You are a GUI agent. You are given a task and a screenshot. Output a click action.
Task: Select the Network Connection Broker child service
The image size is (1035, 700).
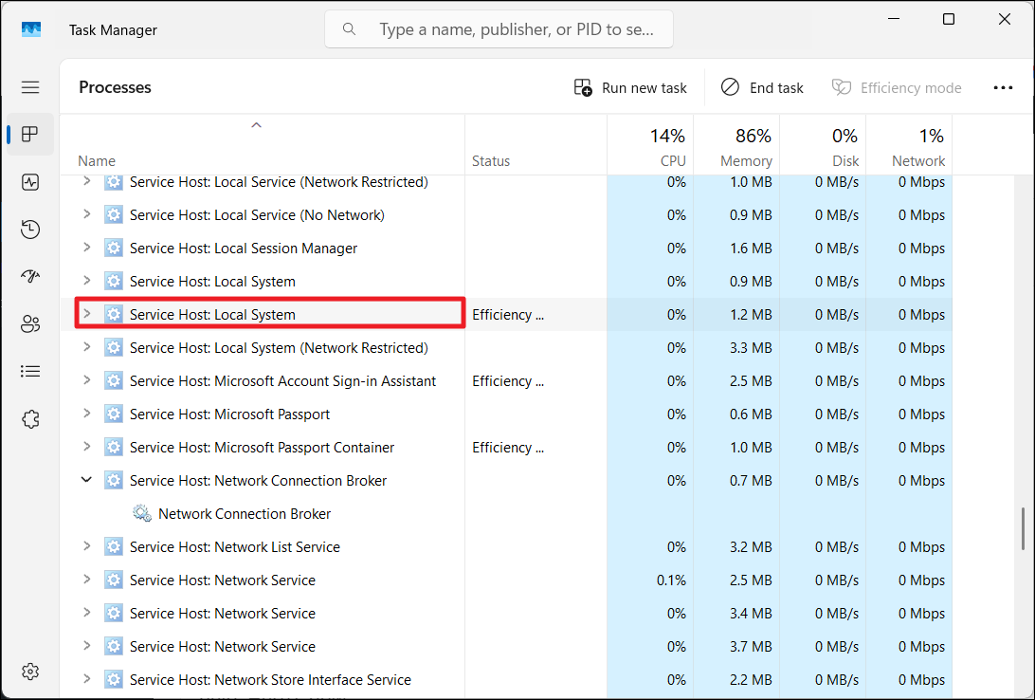click(245, 513)
